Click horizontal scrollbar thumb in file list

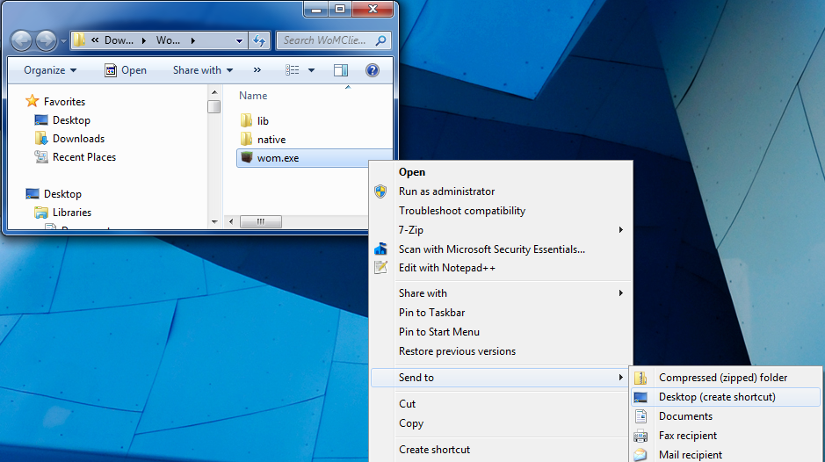click(x=261, y=222)
